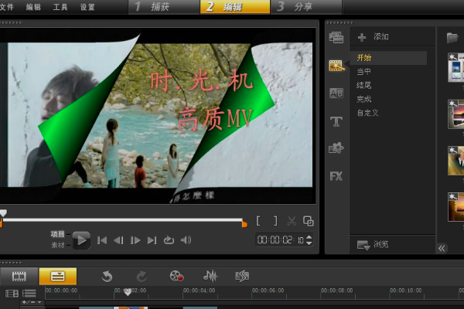Open the 文件 menu
464x309 pixels.
[6, 7]
